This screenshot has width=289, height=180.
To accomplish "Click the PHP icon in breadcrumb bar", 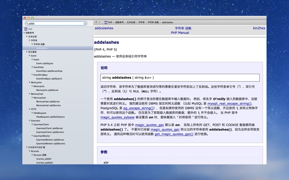I will (x=106, y=22).
